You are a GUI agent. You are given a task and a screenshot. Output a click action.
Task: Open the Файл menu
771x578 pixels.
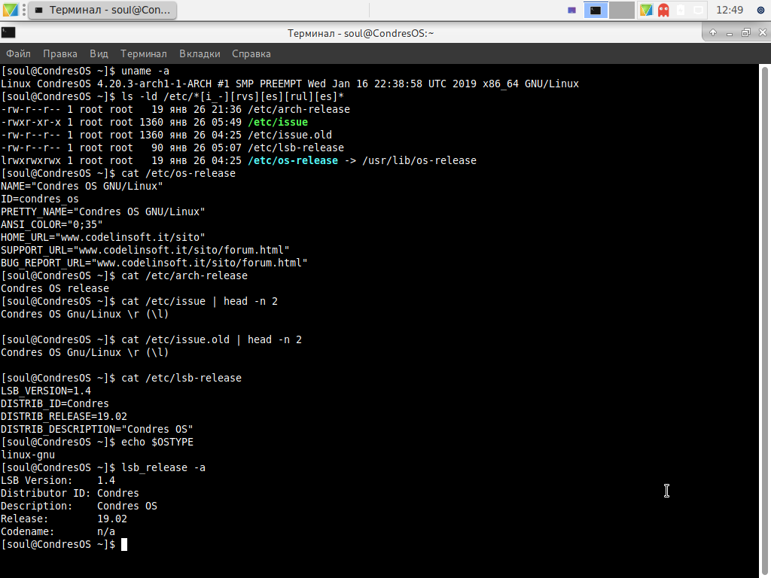pyautogui.click(x=18, y=53)
